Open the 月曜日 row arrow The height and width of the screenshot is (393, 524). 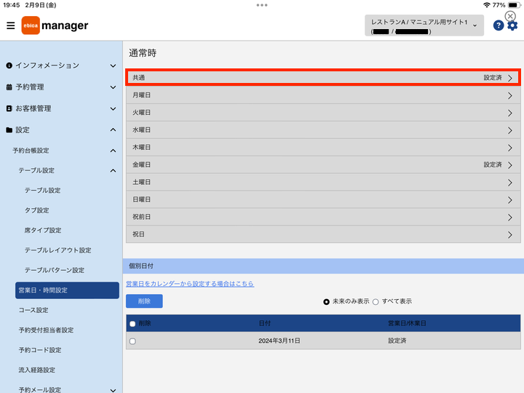pos(510,95)
